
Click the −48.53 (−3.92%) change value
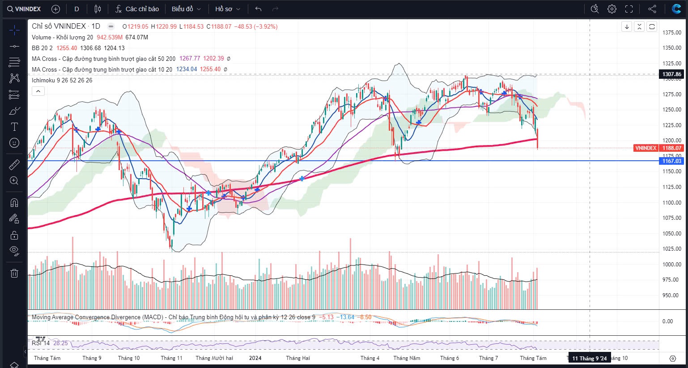256,26
